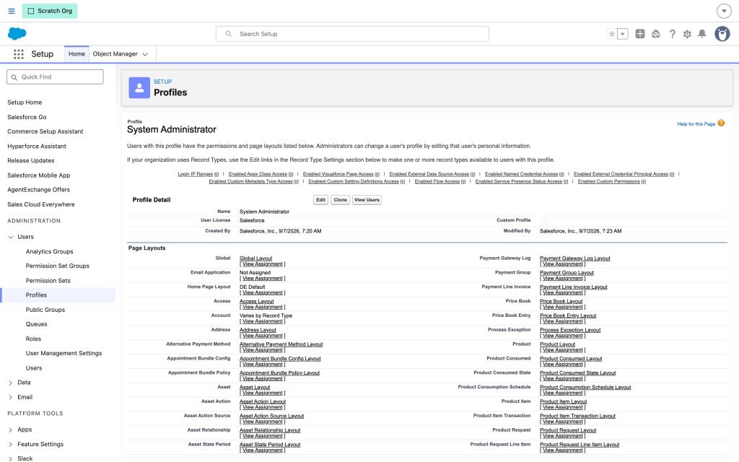739x462 pixels.
Task: Open Enabled Apex Class Access link
Action: tap(258, 174)
